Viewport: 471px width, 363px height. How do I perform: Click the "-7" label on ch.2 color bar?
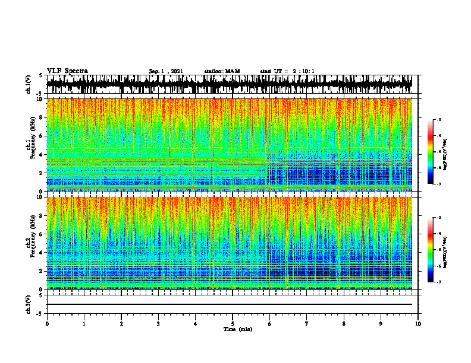click(x=438, y=282)
